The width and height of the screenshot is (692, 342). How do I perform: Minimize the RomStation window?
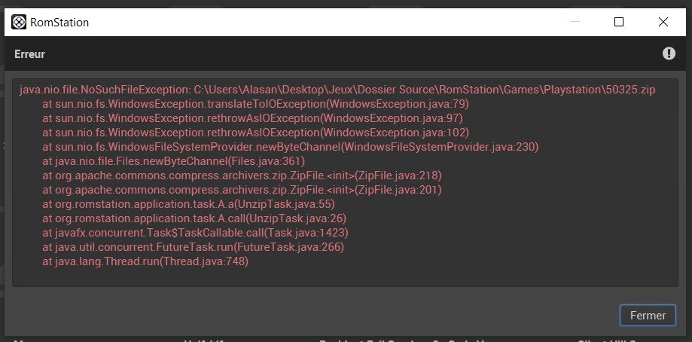click(575, 22)
